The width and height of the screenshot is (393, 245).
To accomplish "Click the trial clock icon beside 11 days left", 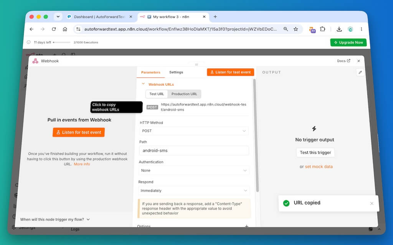I will [x=28, y=42].
